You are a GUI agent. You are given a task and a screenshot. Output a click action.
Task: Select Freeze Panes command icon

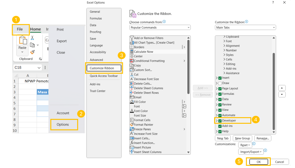pyautogui.click(x=132, y=129)
